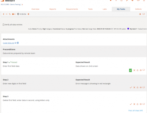
Task: Click 'Error message is showing in red rectangle'
Action: pos(93,83)
